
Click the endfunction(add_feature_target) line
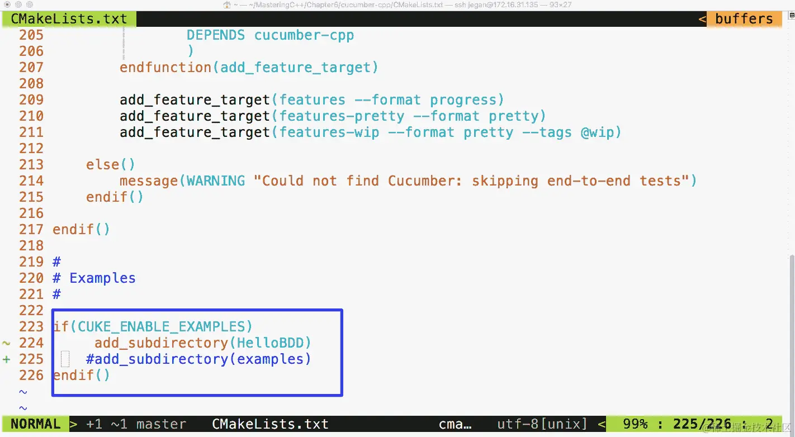click(249, 67)
